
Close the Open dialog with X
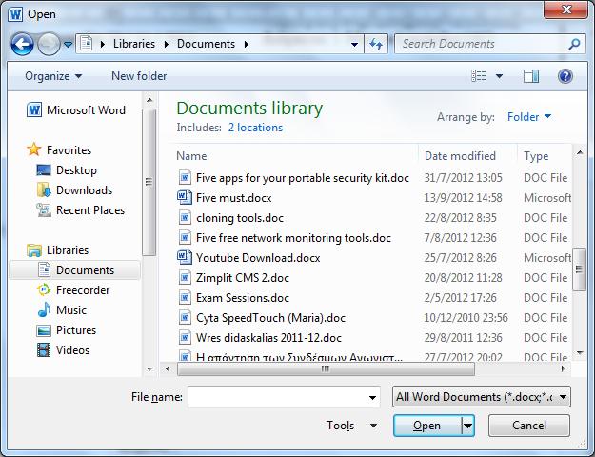(x=565, y=10)
